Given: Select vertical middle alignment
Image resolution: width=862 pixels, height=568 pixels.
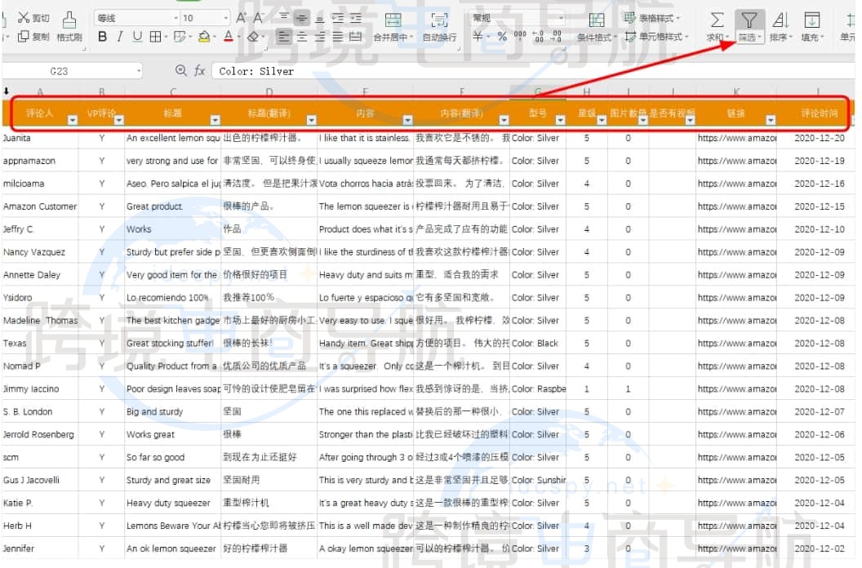Looking at the screenshot, I should 302,18.
